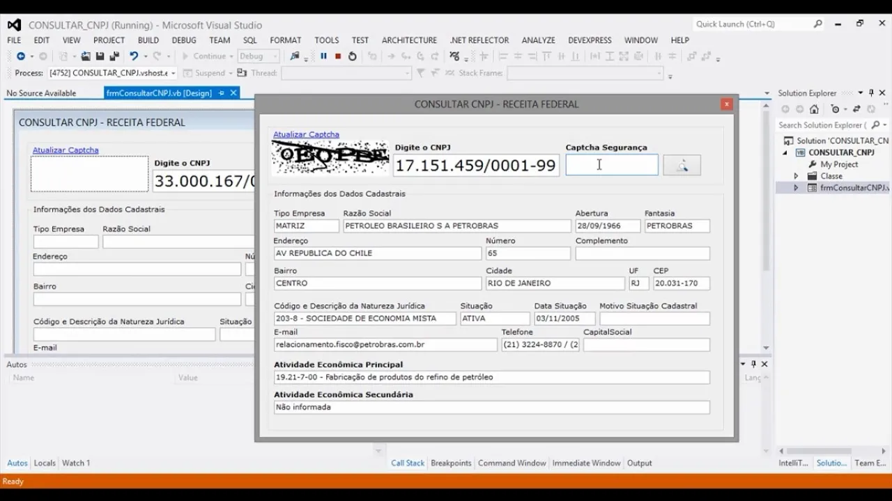The image size is (892, 501).
Task: Click the Digite o CNPJ field in running form
Action: 476,166
